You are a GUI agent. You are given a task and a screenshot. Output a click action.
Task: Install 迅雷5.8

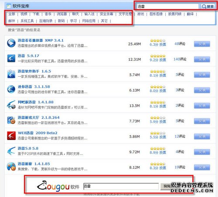point(202,152)
